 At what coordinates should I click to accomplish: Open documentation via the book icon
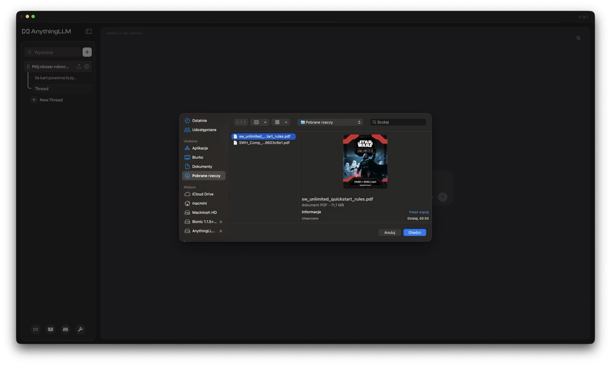50,329
